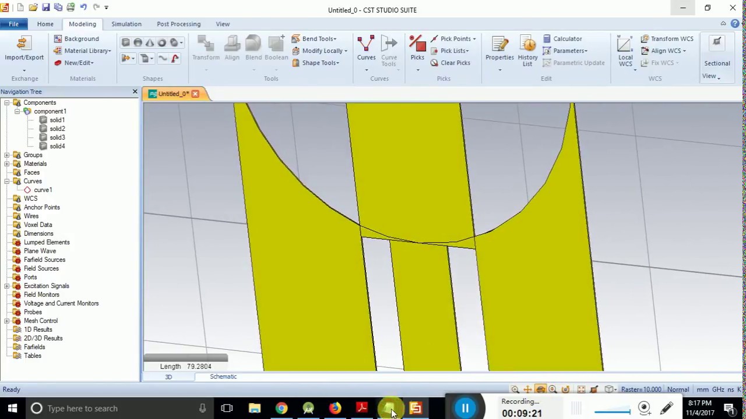Create a brick shape

click(126, 42)
